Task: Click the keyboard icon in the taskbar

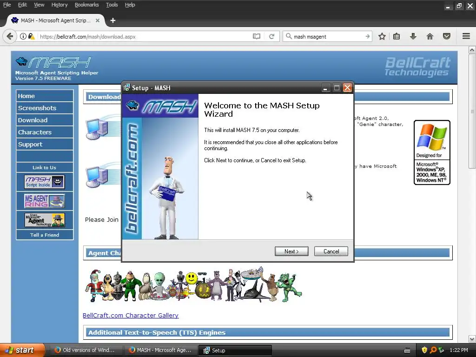Action: (x=407, y=350)
